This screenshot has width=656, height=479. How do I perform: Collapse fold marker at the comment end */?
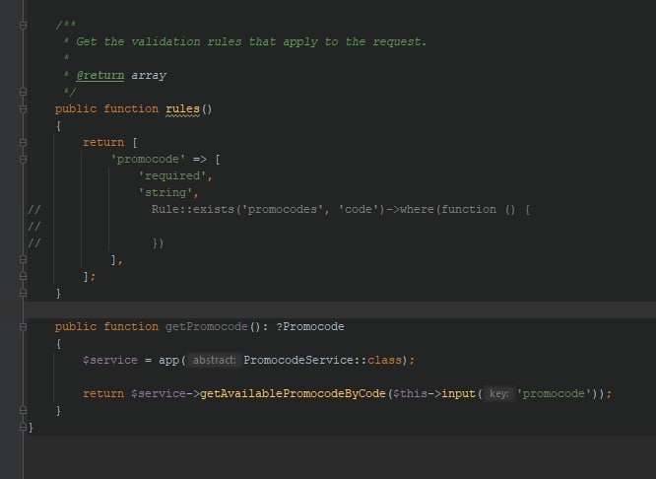click(24, 92)
